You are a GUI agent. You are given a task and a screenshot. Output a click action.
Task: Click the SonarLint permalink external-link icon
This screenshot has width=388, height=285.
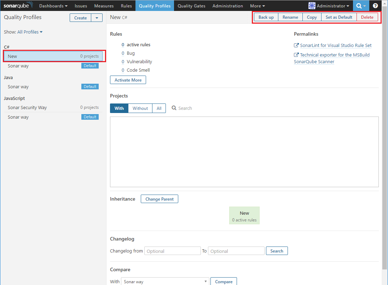pos(296,45)
